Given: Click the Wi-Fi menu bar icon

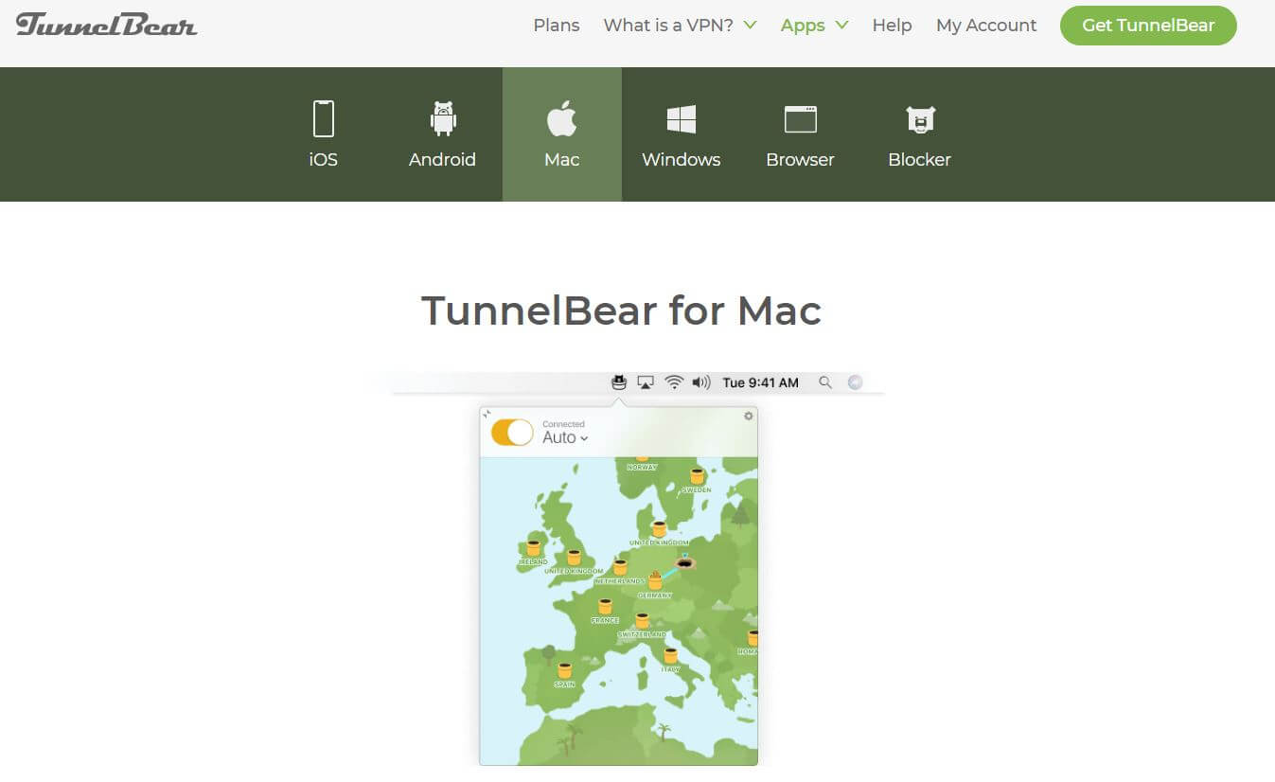Looking at the screenshot, I should click(674, 382).
